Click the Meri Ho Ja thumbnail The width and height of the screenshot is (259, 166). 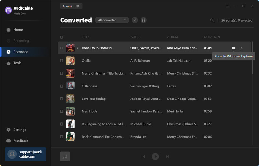(70, 111)
